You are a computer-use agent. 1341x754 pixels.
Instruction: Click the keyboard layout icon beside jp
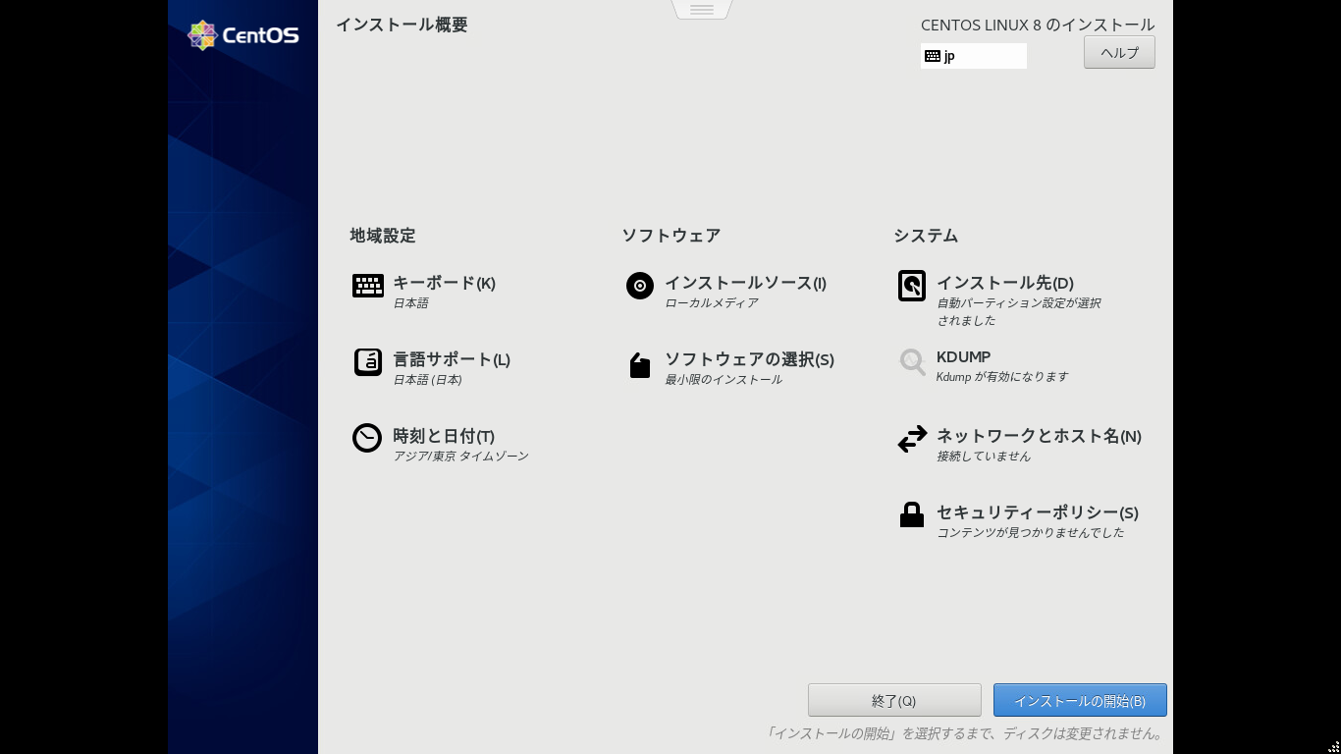point(933,56)
